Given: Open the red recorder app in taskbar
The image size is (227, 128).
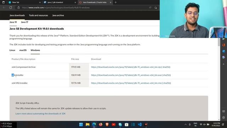Looking at the screenshot, I should (146, 124).
